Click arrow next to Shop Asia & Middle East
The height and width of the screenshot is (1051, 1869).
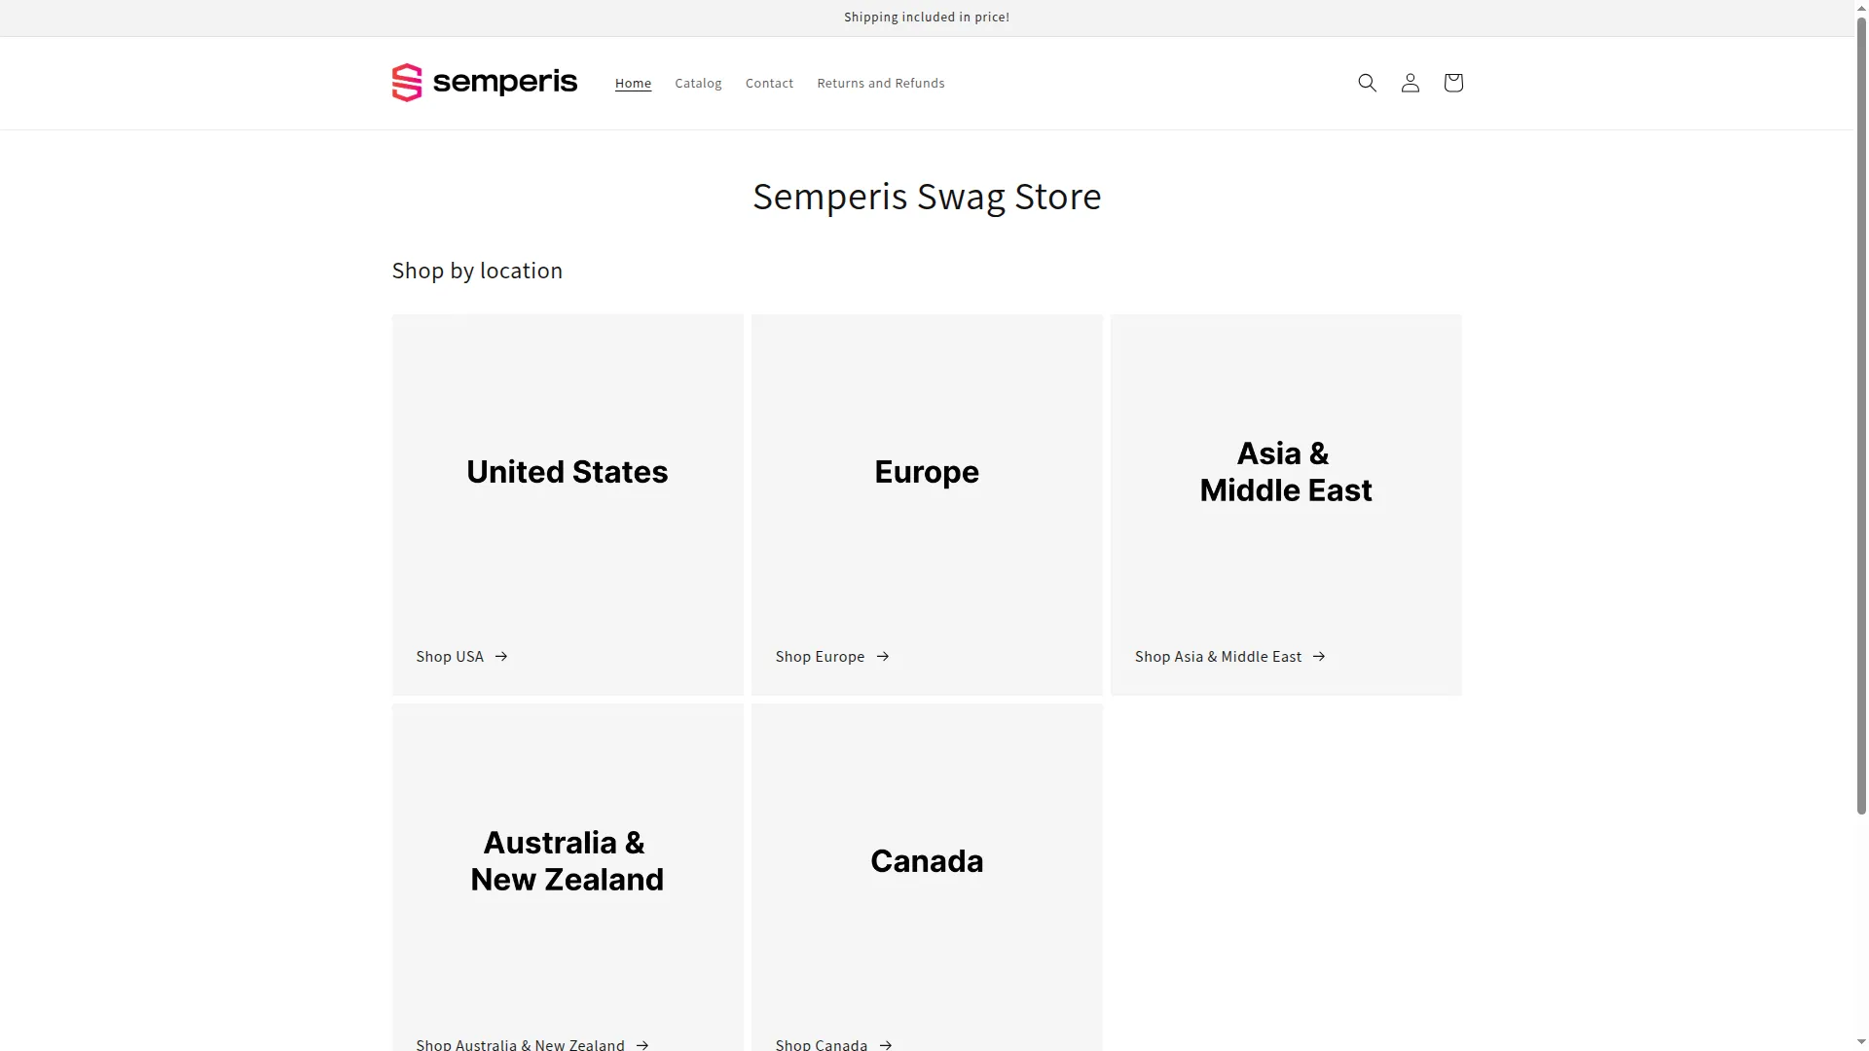pos(1319,656)
